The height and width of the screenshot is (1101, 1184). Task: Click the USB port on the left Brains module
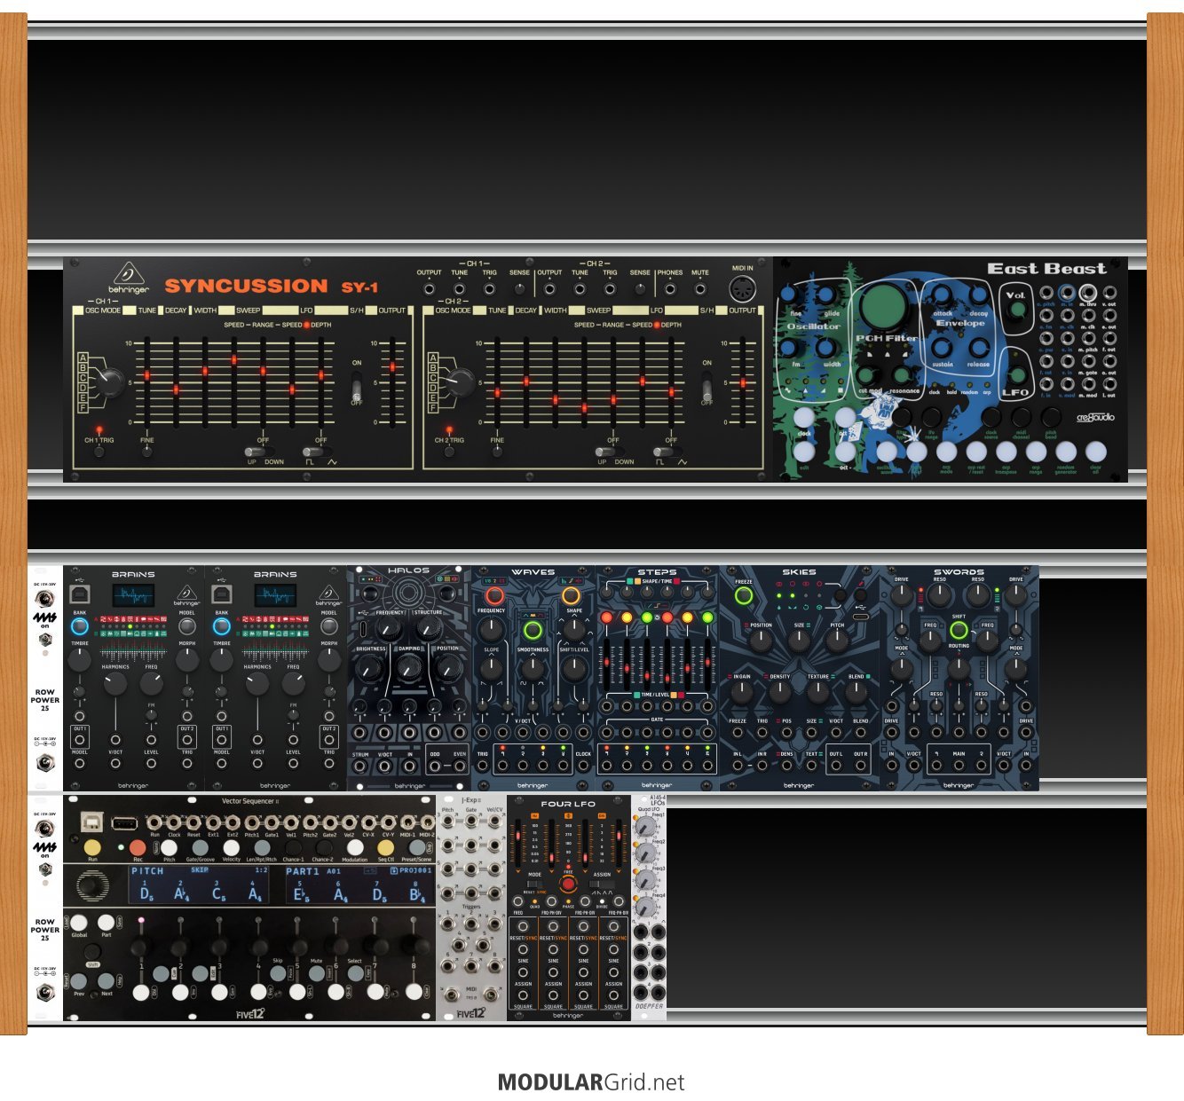click(80, 595)
